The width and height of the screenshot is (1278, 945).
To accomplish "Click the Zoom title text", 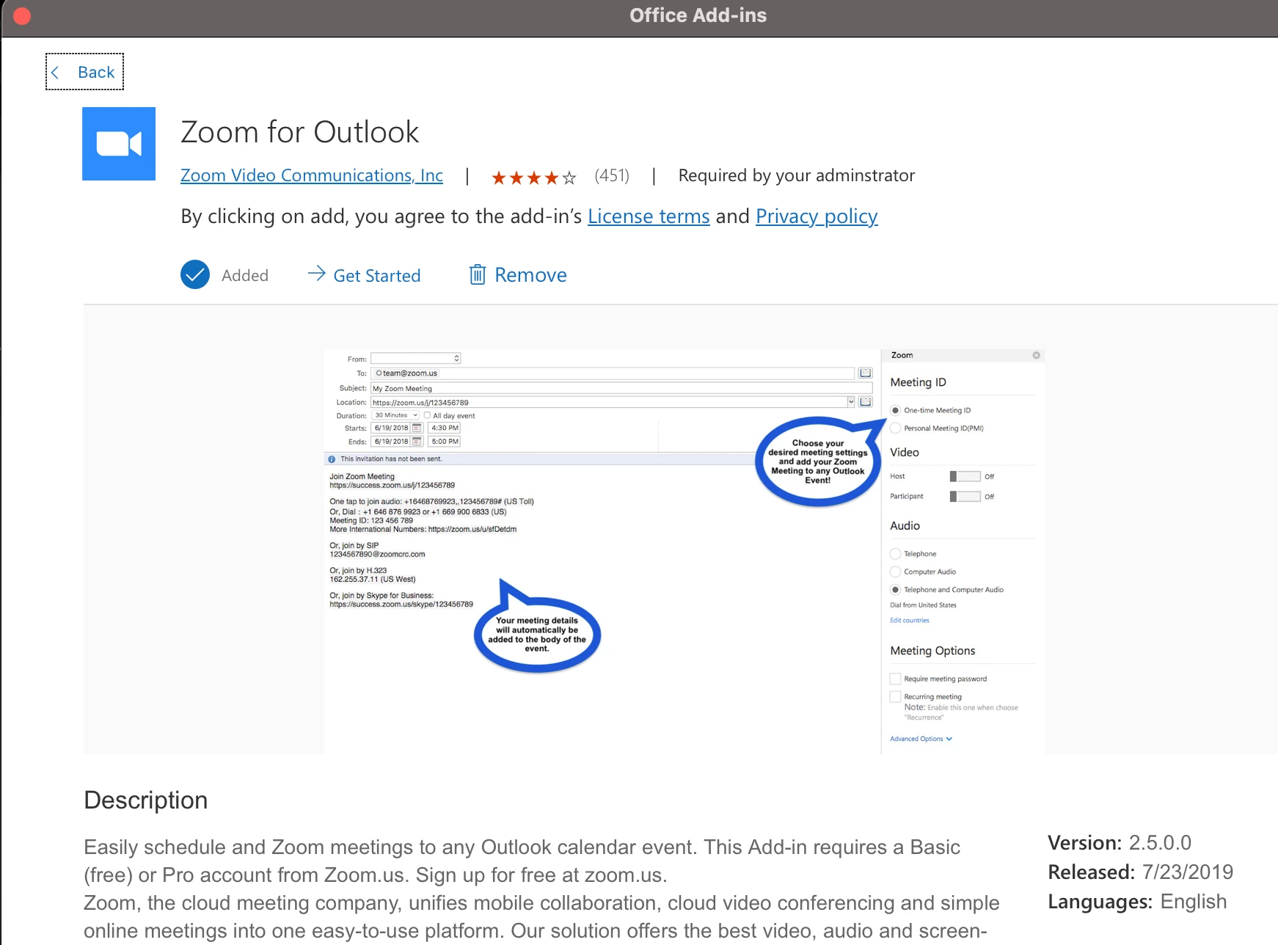I will (902, 355).
